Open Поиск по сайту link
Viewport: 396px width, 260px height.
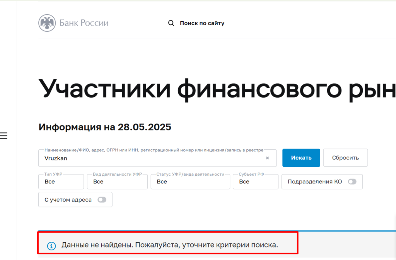(202, 23)
